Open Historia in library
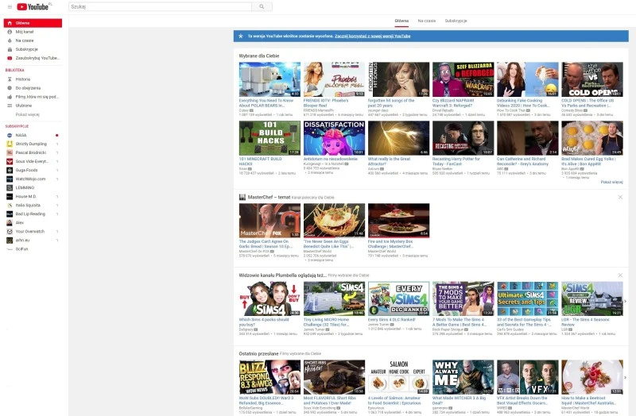Viewport: 636px width, 416px height. (x=33, y=79)
